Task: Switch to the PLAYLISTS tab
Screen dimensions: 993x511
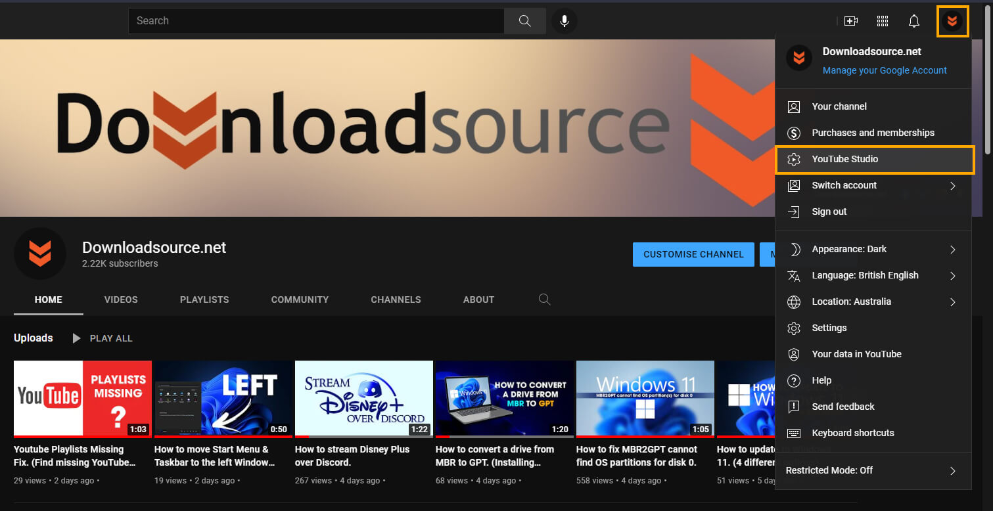Action: click(x=204, y=300)
